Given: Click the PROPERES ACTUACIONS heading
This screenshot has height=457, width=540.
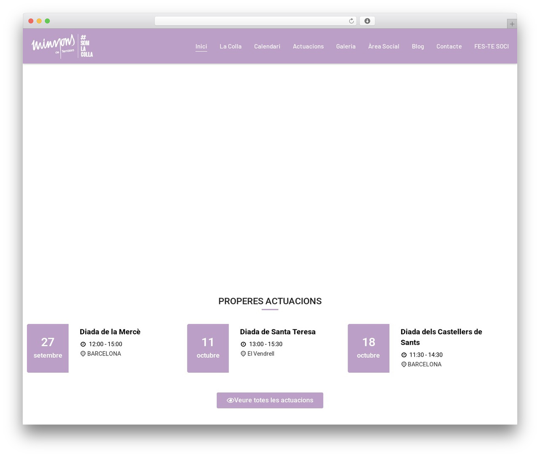Looking at the screenshot, I should click(270, 301).
